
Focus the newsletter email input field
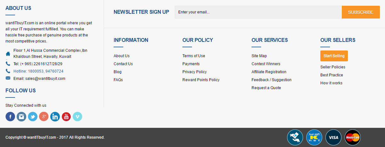tap(258, 12)
